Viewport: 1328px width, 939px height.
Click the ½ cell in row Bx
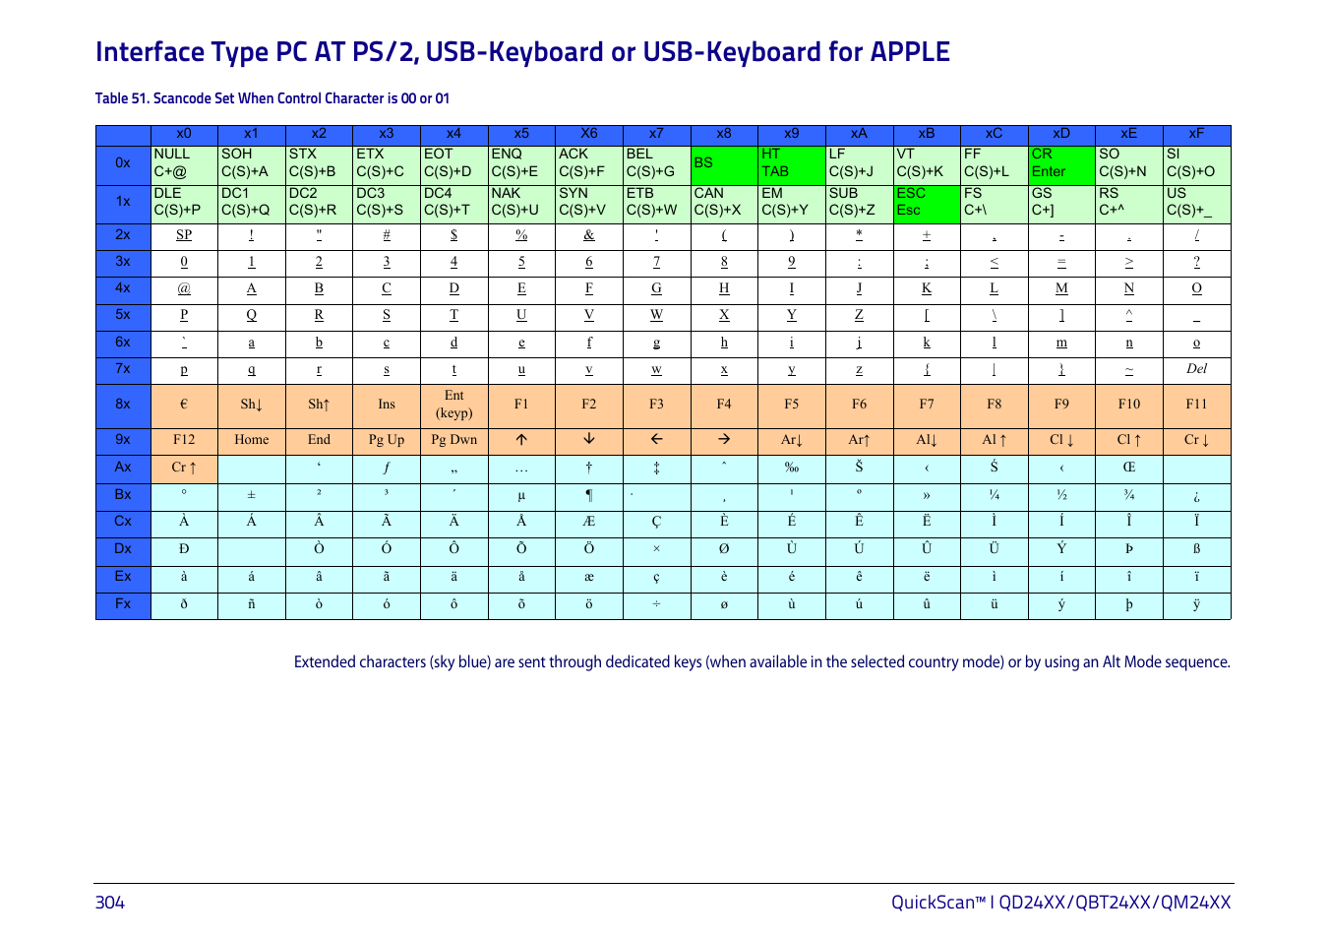1061,496
